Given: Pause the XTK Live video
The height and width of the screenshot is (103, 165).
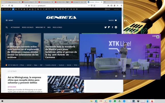Looking at the screenshot, I should click(x=124, y=76).
